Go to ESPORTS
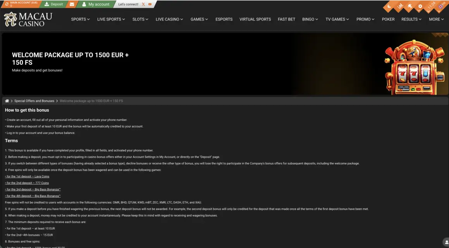This screenshot has width=449, height=248. 224,19
